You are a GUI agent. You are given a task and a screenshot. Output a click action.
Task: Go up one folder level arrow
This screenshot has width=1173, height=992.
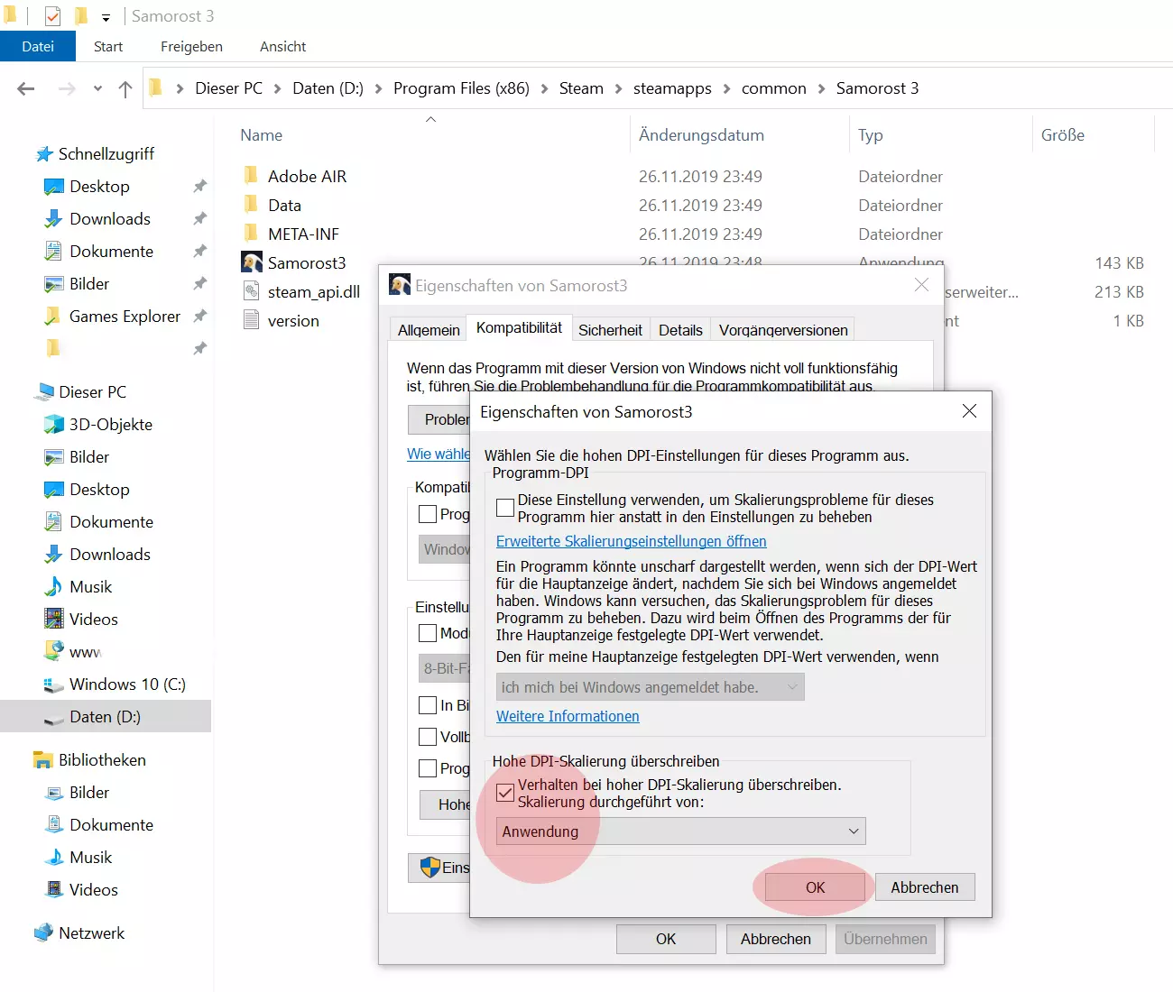click(x=125, y=88)
